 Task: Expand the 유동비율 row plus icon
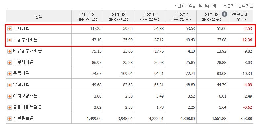tap(10, 74)
